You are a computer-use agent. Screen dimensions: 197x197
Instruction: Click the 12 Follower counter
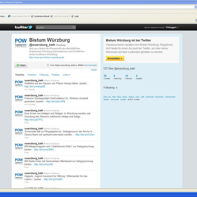129,77
